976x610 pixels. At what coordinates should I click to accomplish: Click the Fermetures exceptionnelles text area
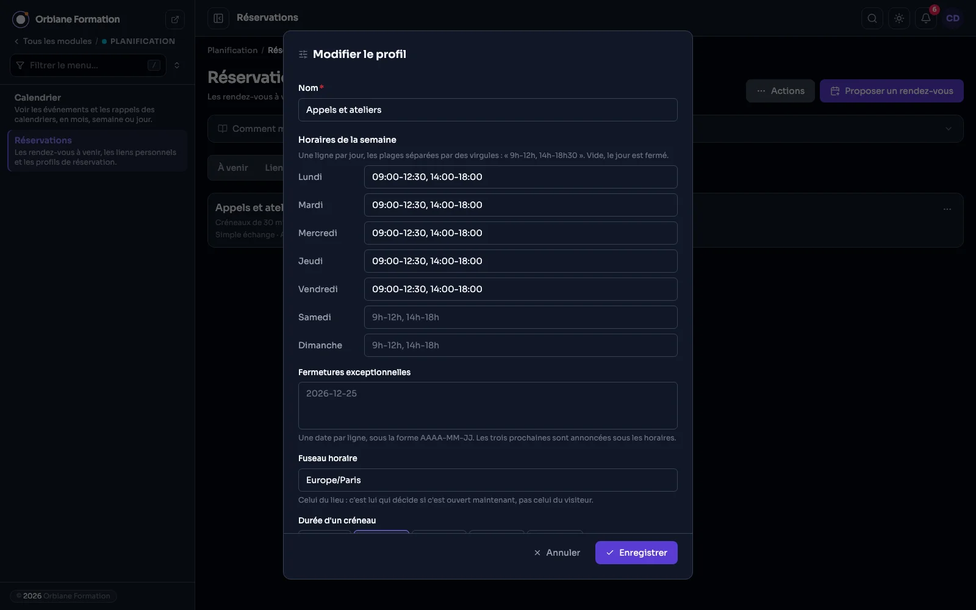488,406
